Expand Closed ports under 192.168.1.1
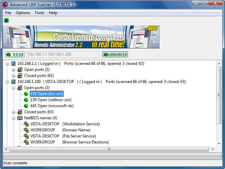The image size is (225, 169). [13, 76]
